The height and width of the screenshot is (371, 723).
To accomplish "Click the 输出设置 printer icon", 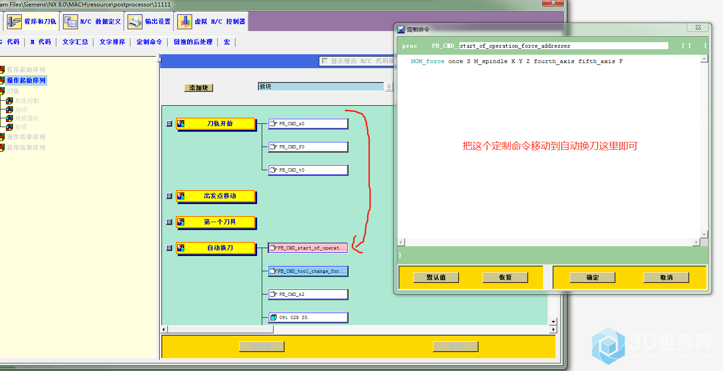I will pos(135,22).
